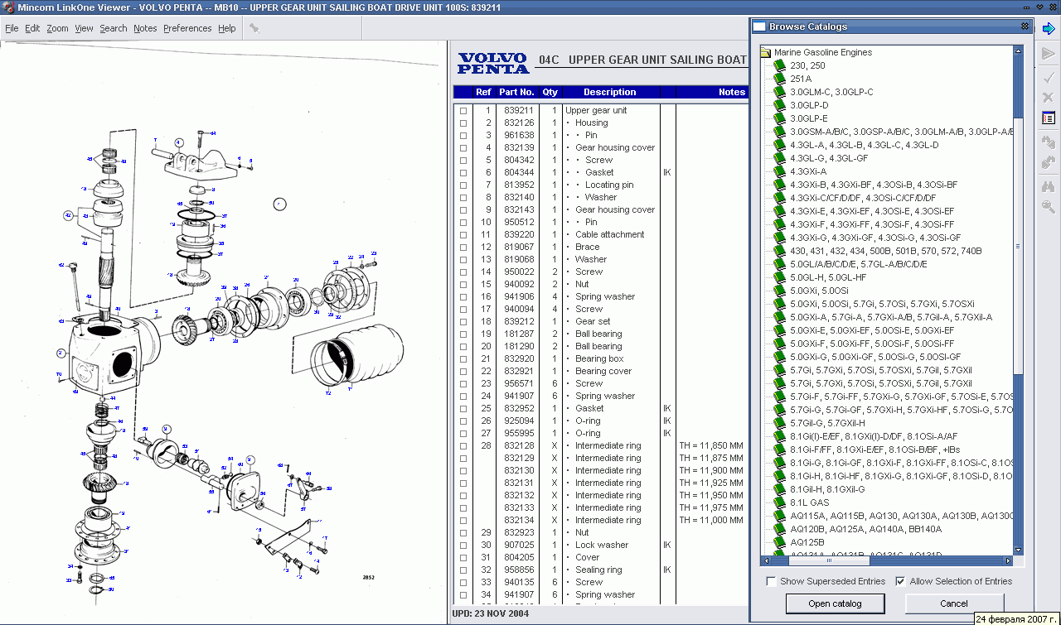
Task: Select catalog 3.0GLM-C, 3.0GLP-C in tree
Action: (831, 92)
